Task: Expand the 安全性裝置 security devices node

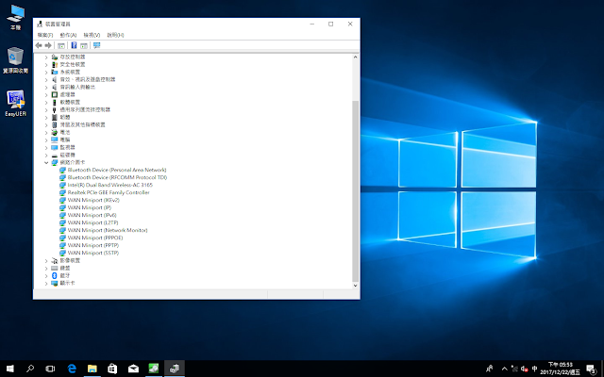Action: point(46,65)
